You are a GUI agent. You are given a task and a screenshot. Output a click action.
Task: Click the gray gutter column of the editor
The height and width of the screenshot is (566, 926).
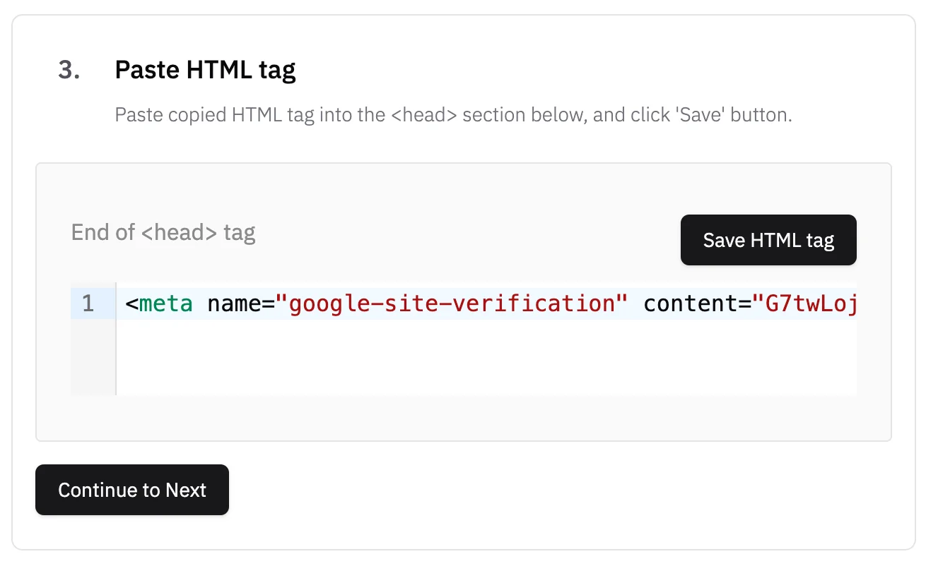pos(93,353)
